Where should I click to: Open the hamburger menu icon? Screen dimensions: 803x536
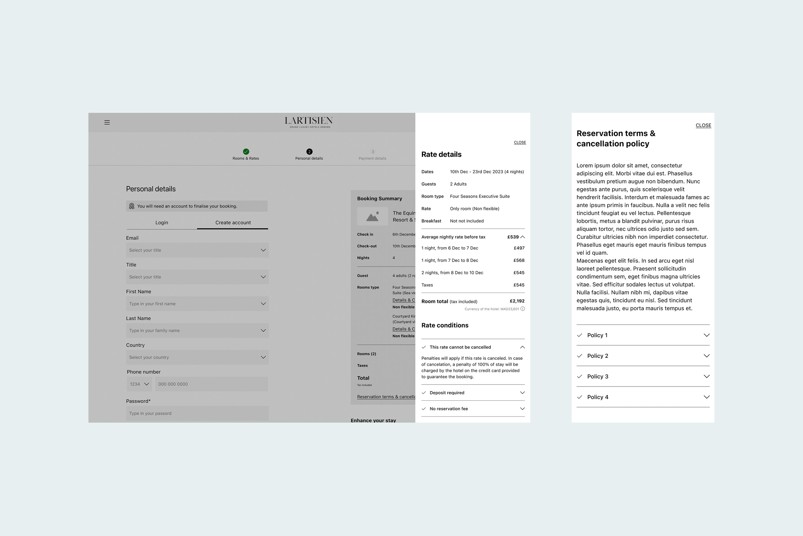click(x=107, y=123)
